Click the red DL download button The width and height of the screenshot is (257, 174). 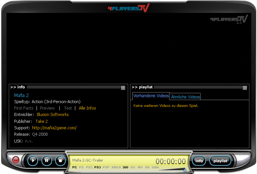pyautogui.click(x=16, y=160)
